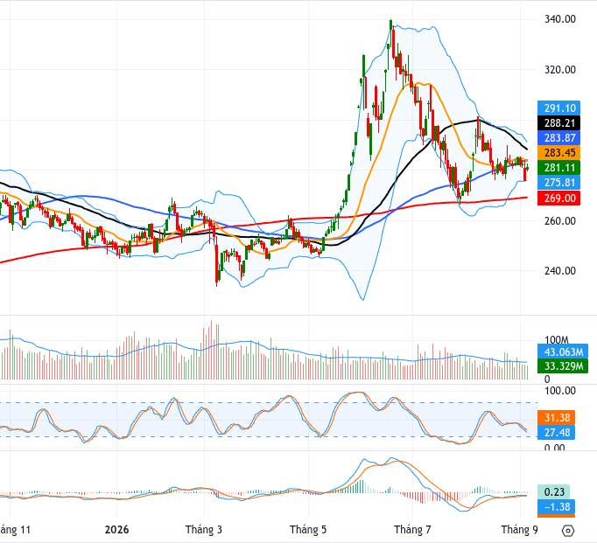Click the green 281.11 last price label
The width and height of the screenshot is (597, 543).
click(x=558, y=168)
